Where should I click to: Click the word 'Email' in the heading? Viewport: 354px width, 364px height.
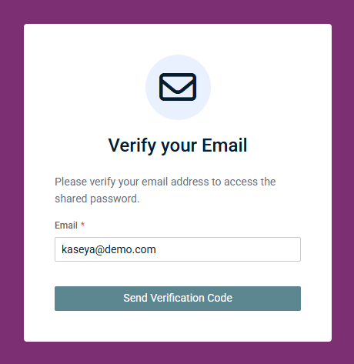[225, 145]
